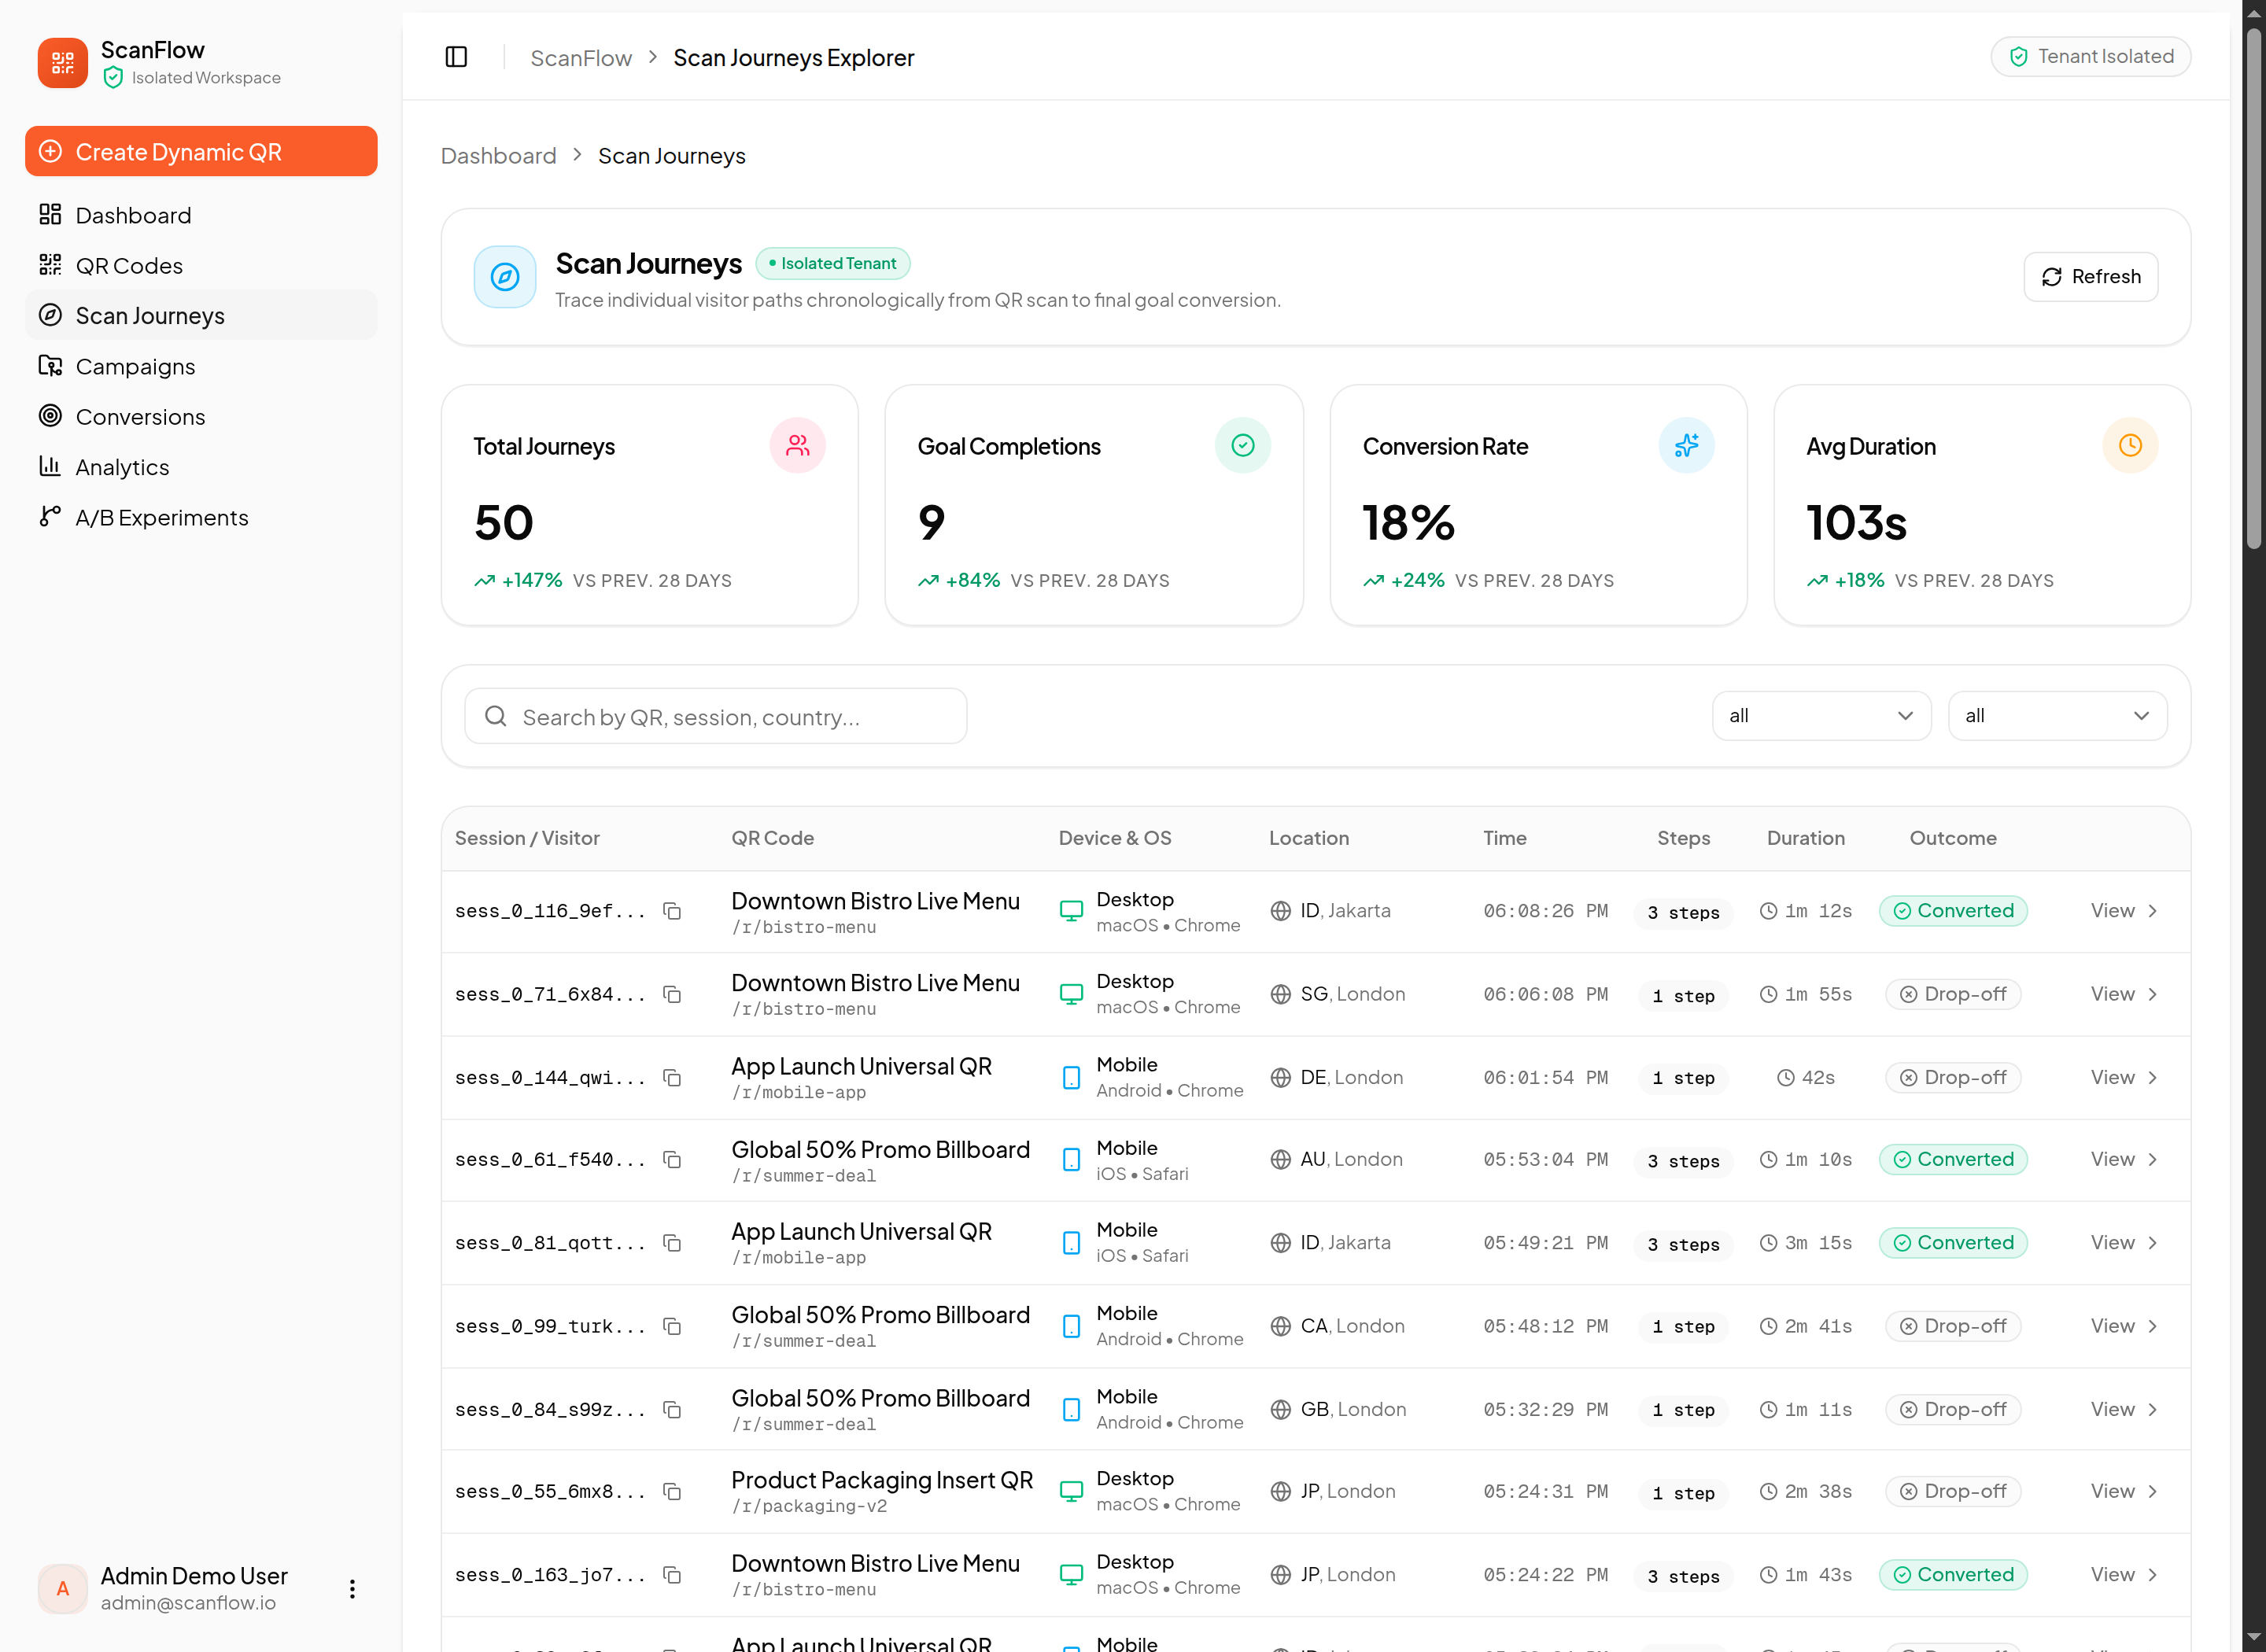Screen dimensions: 2266x1652
Task: Click duration '3m 15s' in sess_0_81 row
Action: point(1805,1243)
